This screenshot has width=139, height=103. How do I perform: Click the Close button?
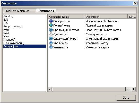click(126, 98)
